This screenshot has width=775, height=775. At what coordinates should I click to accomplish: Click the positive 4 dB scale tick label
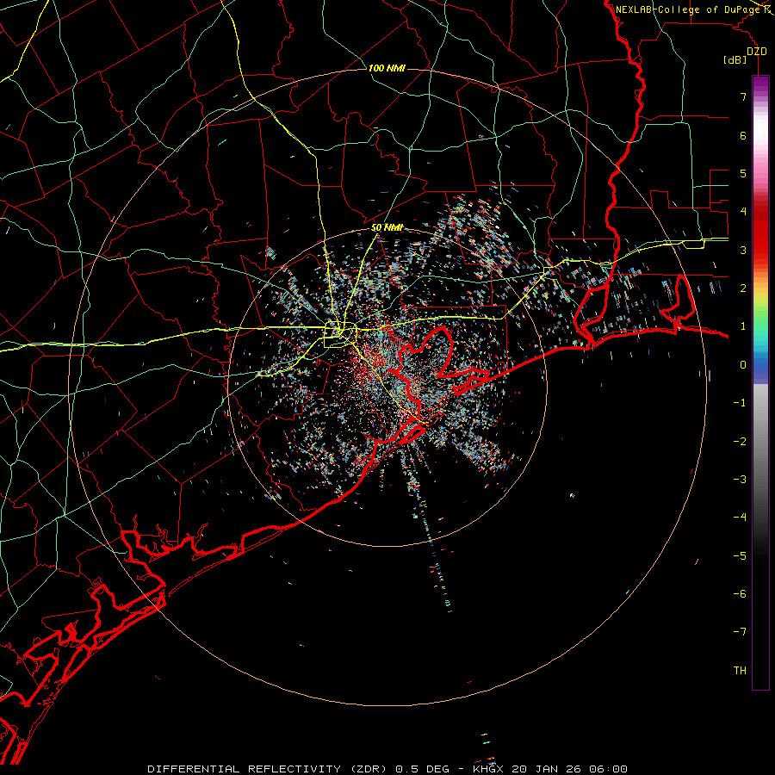point(743,212)
